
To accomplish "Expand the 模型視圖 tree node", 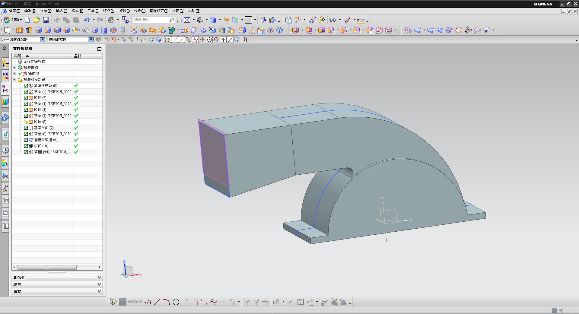I will click(14, 67).
